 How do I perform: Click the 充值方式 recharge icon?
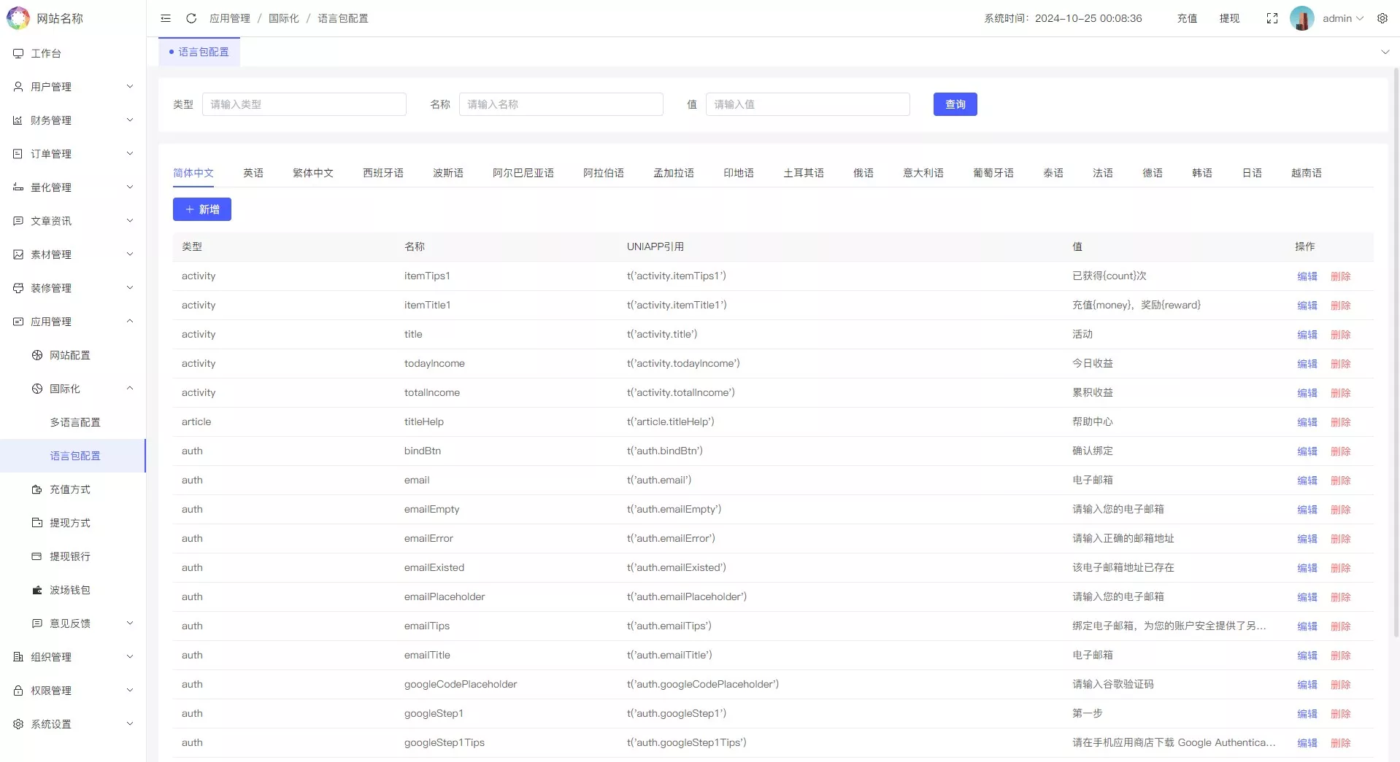(x=36, y=489)
